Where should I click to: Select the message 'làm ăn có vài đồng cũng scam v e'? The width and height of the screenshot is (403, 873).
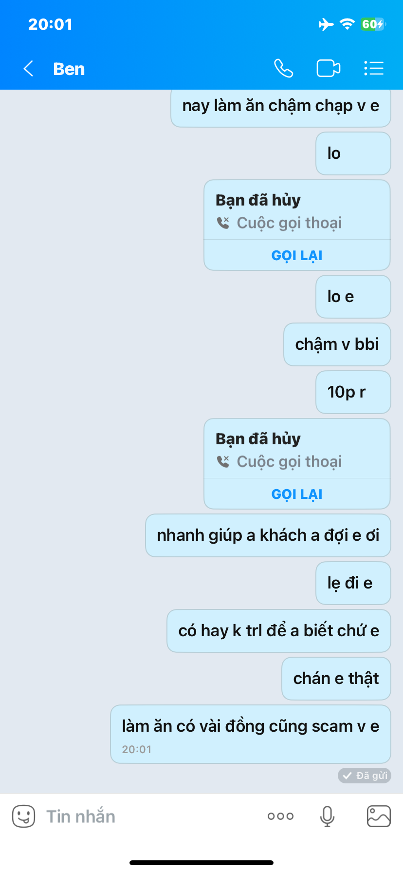pos(251,734)
